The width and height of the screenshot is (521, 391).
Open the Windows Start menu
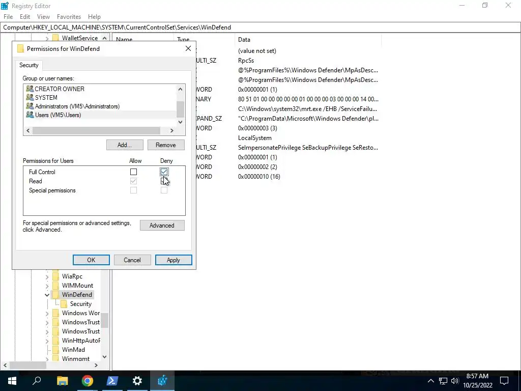[12, 381]
